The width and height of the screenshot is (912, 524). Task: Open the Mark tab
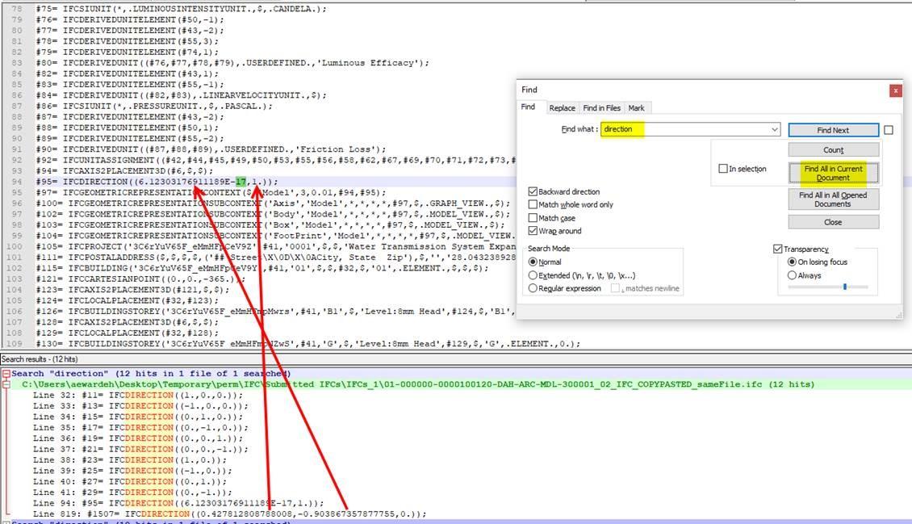[636, 108]
